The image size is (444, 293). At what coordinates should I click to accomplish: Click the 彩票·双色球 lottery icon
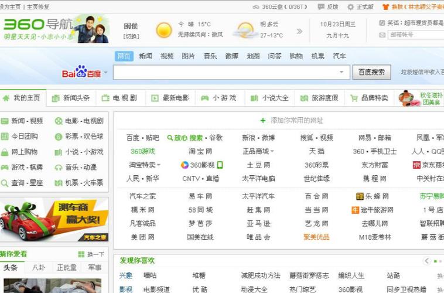coord(59,137)
